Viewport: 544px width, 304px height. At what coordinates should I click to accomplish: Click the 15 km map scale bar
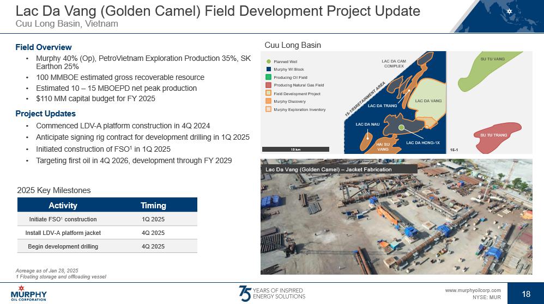point(295,149)
